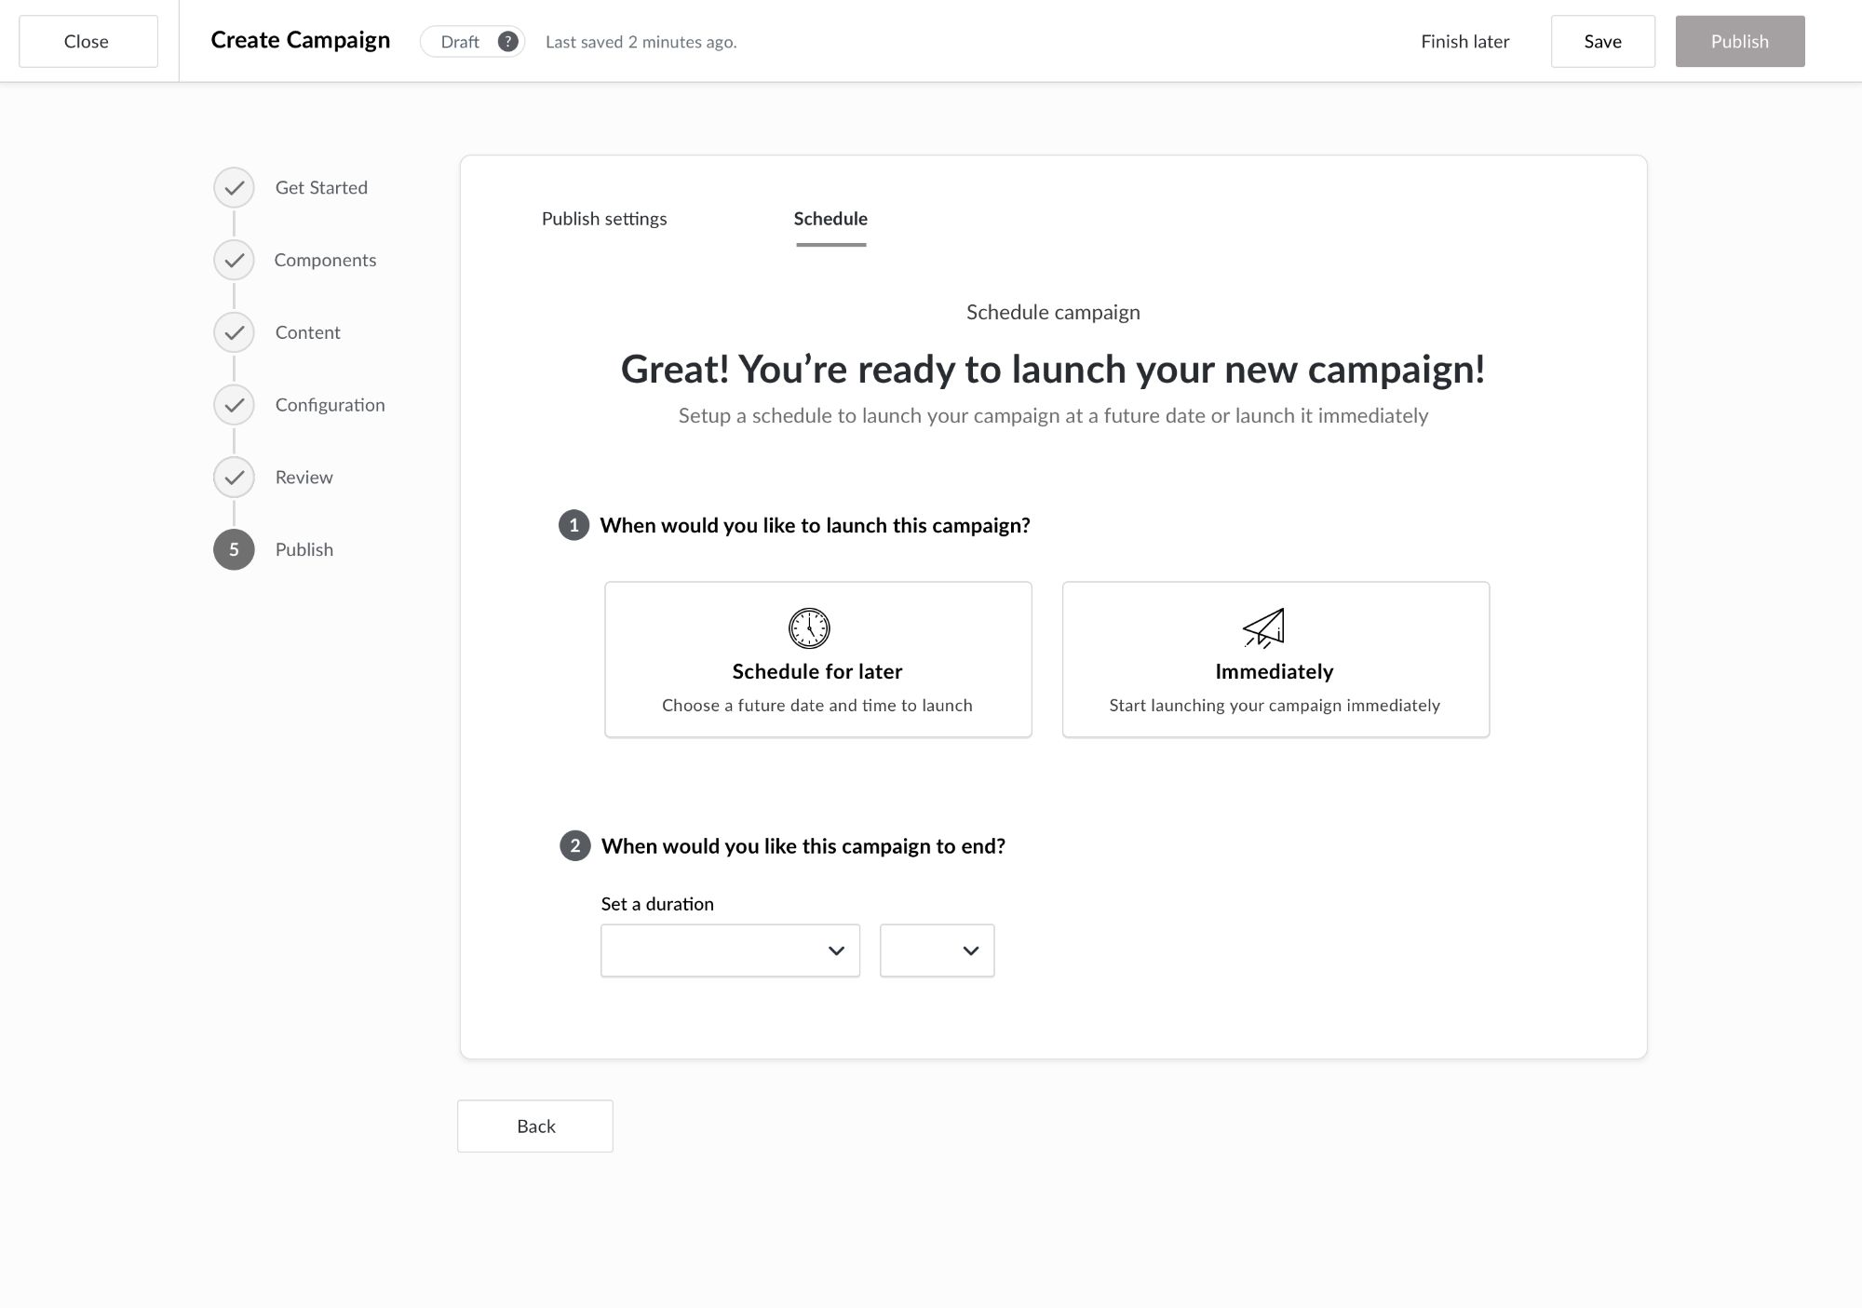
Task: Click the Finish later link
Action: [1464, 42]
